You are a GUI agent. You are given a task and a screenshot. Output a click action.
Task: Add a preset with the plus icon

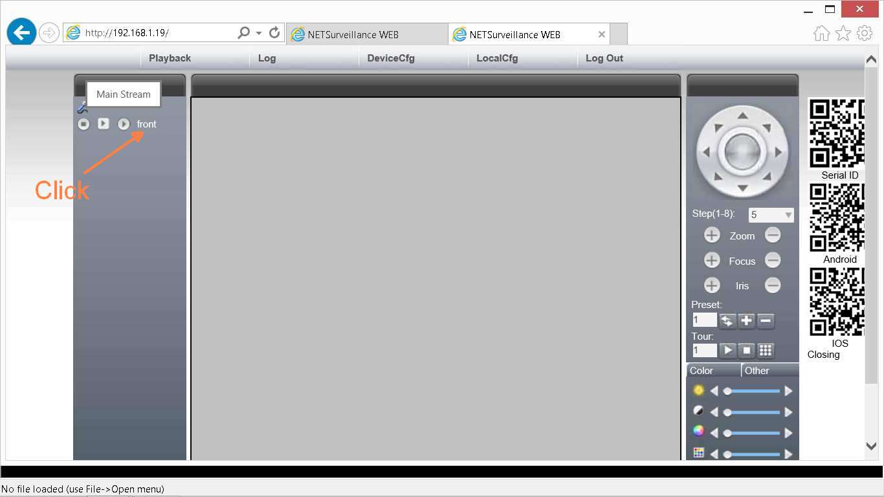(x=746, y=320)
